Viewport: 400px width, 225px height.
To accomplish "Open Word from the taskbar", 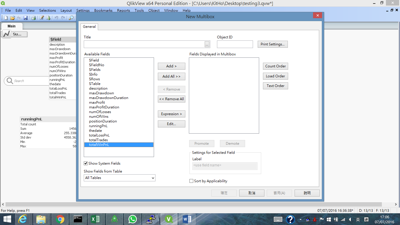I will (187, 219).
